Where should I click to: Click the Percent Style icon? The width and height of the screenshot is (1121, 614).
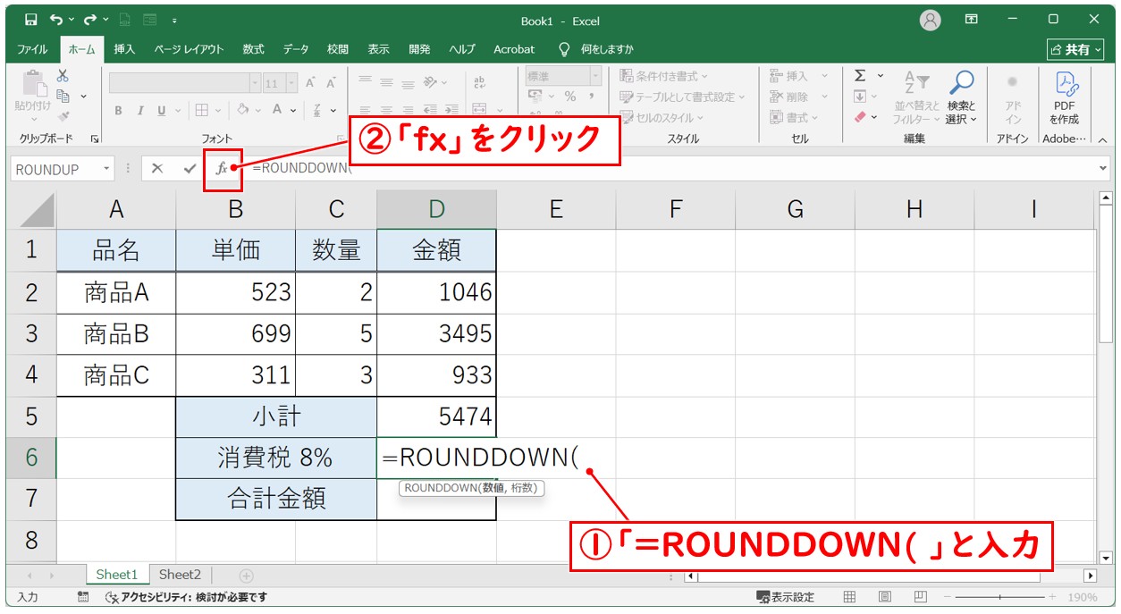click(569, 97)
